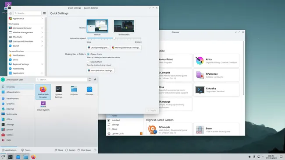Launch Install System from launcher favorites
Image resolution: width=285 pixels, height=160 pixels.
pyautogui.click(x=43, y=106)
